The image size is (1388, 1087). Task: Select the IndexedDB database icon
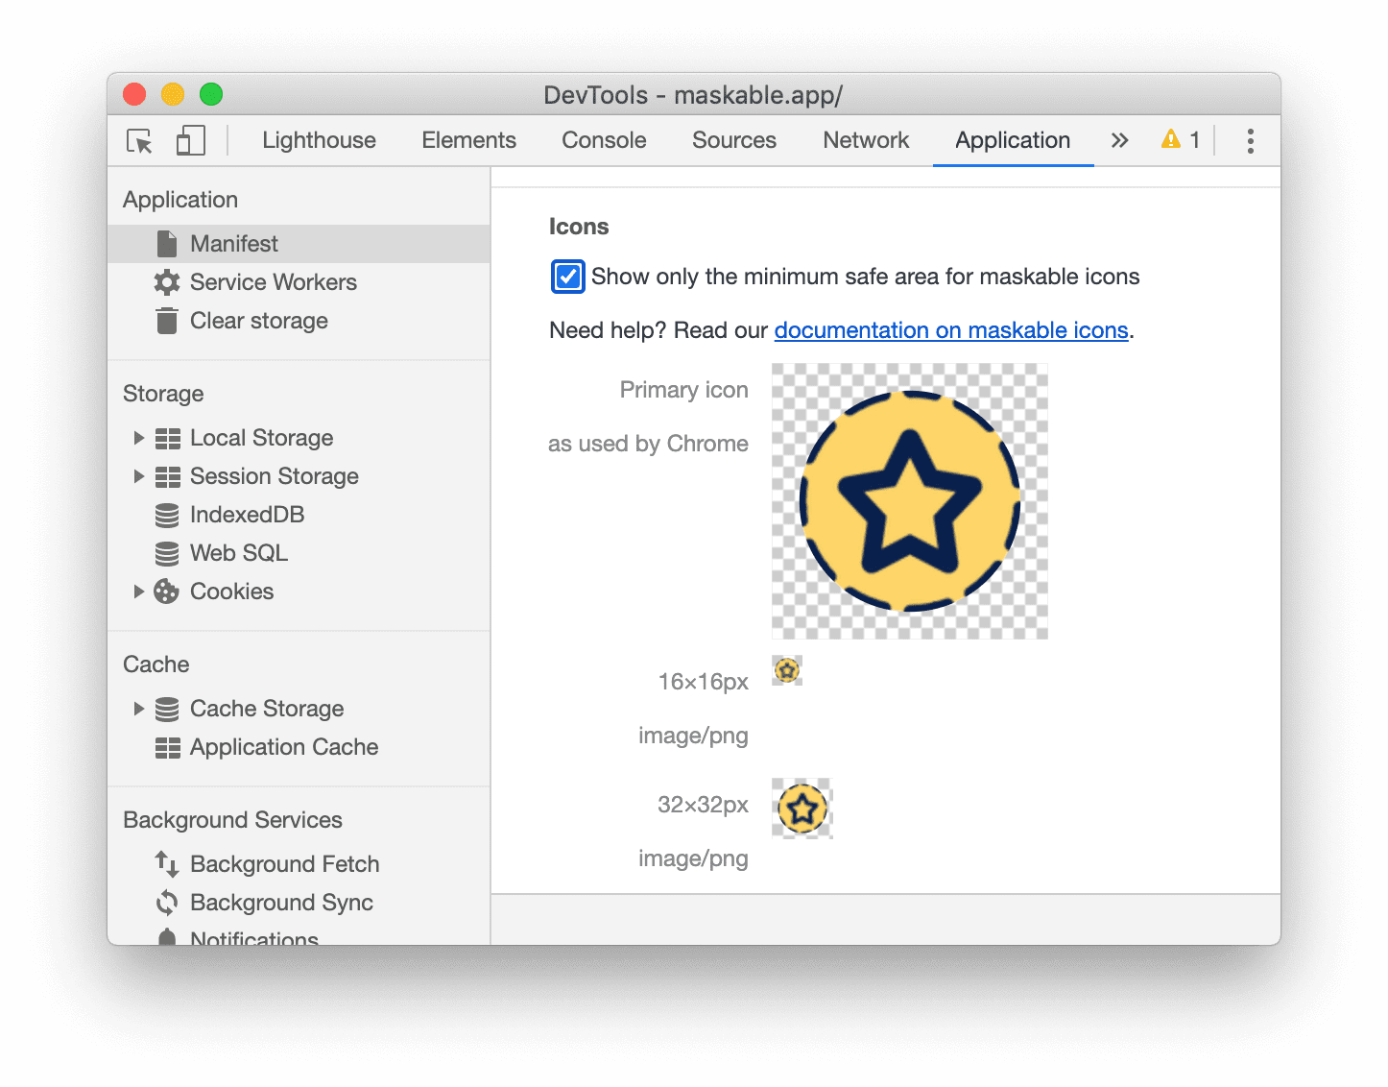click(x=167, y=514)
